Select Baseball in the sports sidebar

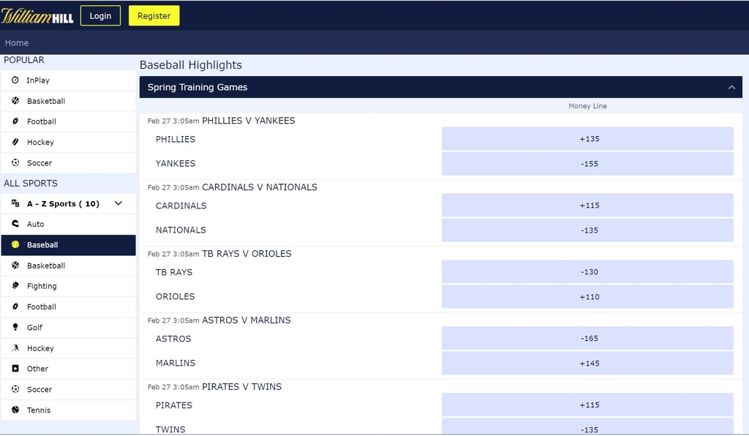click(x=42, y=245)
